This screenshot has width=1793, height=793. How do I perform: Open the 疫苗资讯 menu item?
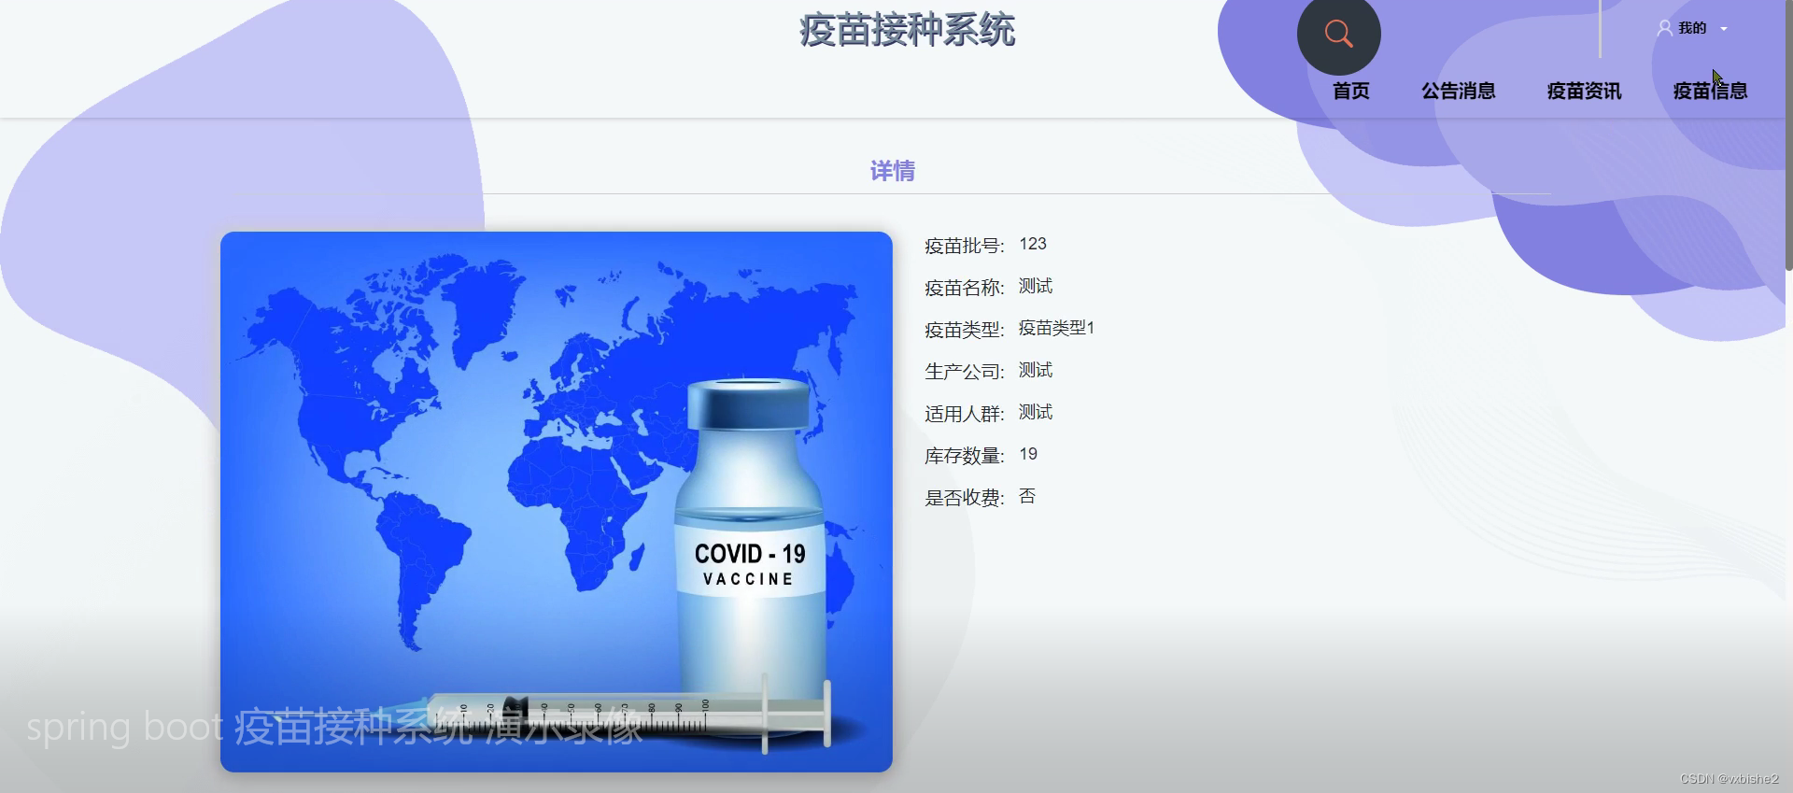[1584, 91]
